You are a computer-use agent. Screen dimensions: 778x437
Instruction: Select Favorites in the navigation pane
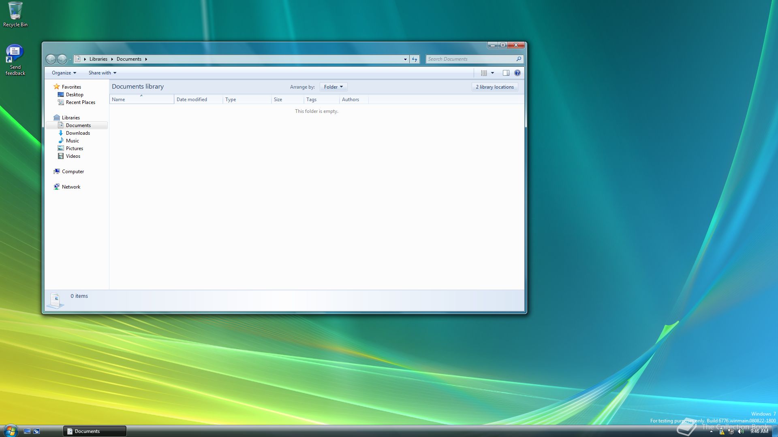71,87
